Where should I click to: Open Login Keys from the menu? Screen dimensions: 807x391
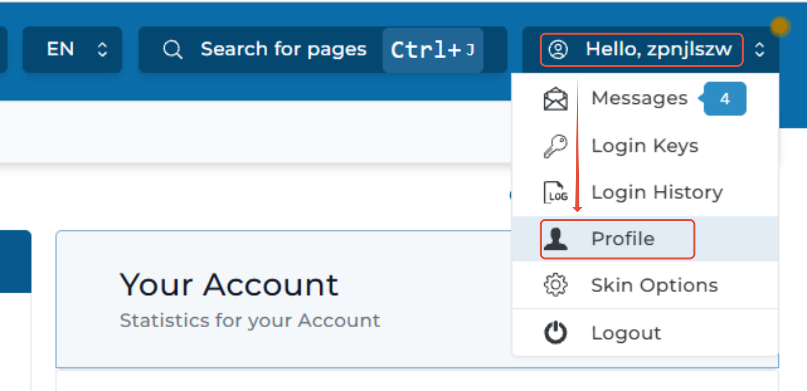click(645, 146)
